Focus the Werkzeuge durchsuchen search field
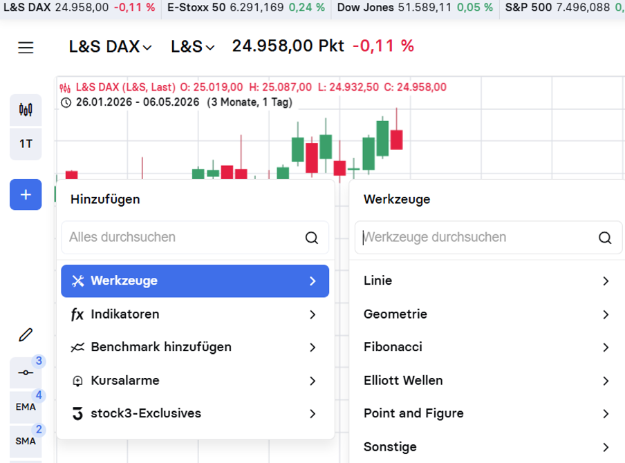Viewport: 625px width, 463px height. tap(488, 238)
